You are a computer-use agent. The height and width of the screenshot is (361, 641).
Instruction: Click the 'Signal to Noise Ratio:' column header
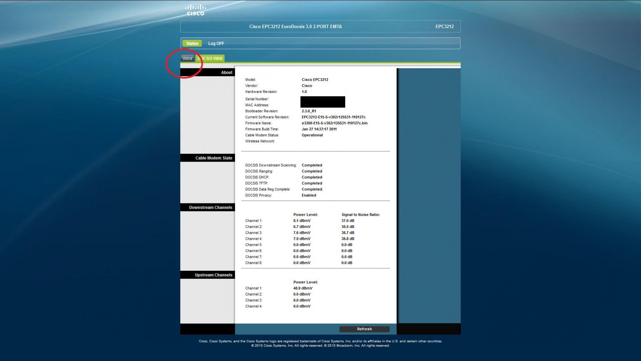(361, 215)
